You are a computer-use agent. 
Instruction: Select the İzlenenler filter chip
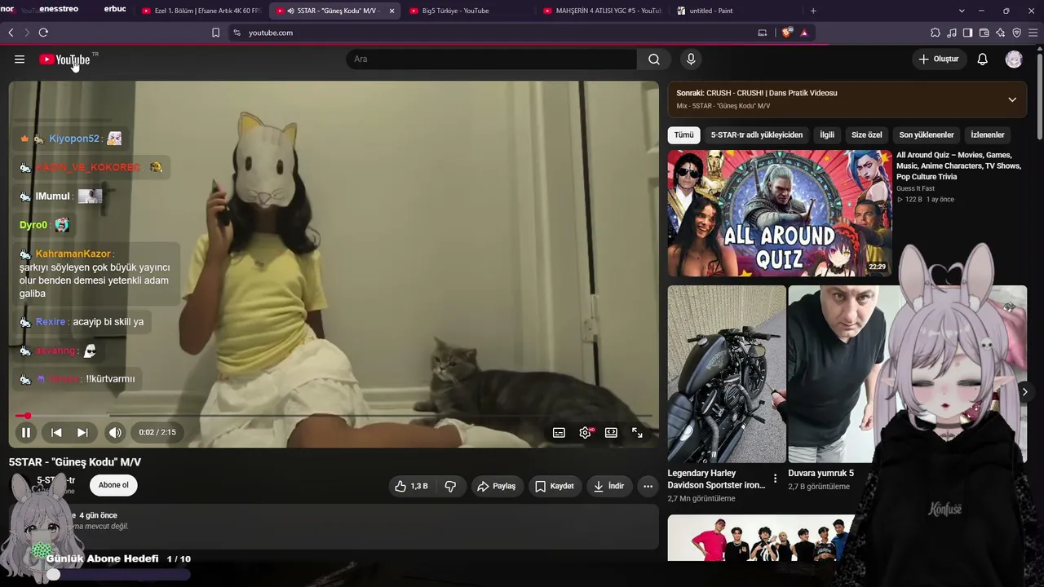point(988,135)
